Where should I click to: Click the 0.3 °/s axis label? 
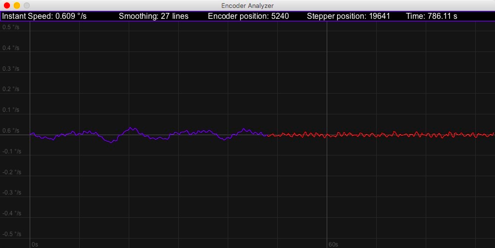[x=11, y=68]
